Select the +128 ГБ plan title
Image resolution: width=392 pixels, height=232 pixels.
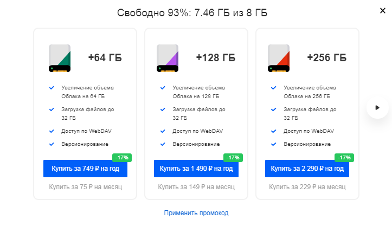[216, 57]
